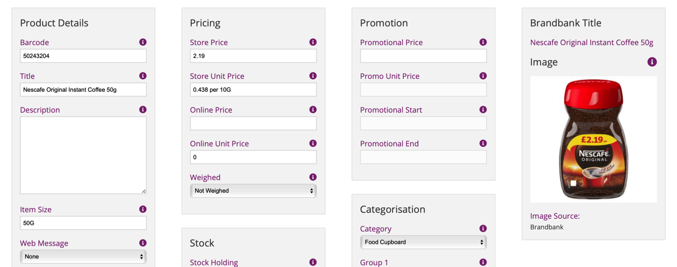
Task: Click info icon next to Weighed
Action: 313,177
